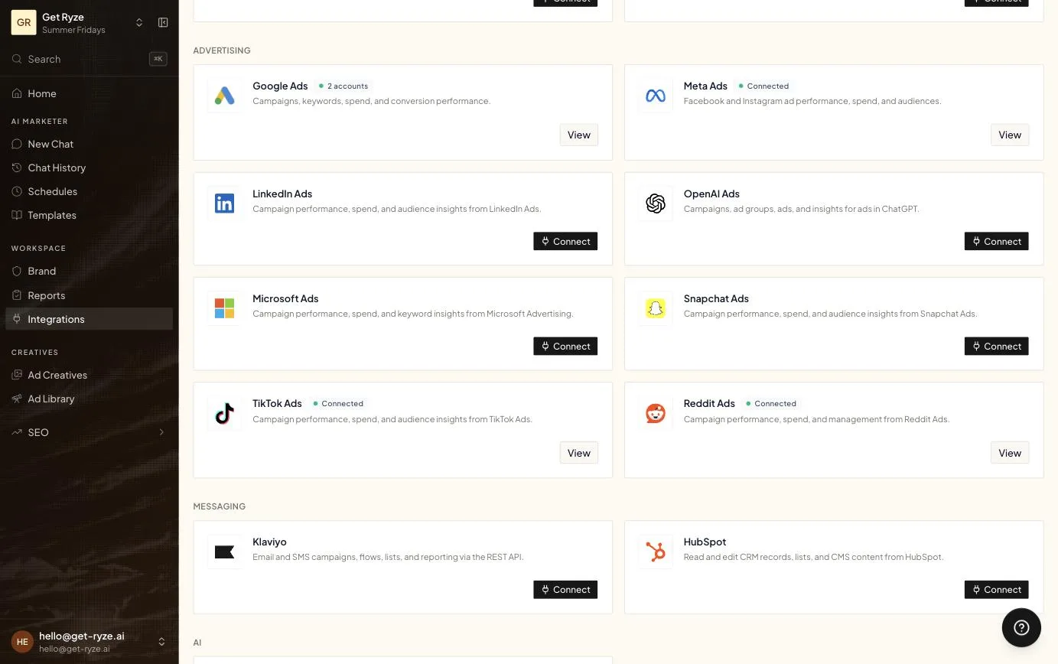Click the HubSpot logo icon
The height and width of the screenshot is (664, 1058).
click(656, 552)
